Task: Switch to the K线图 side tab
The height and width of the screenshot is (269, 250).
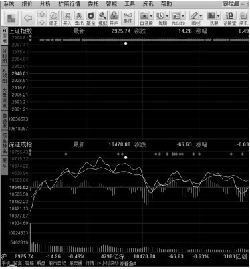Action: [x=5, y=75]
